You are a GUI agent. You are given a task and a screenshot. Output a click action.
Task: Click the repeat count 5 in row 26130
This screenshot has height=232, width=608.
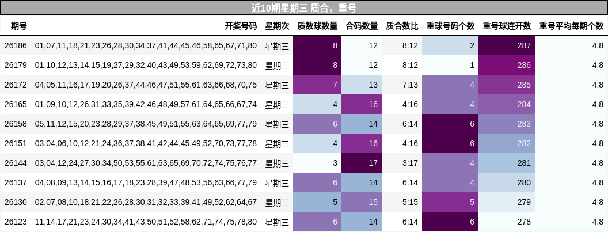click(x=451, y=203)
